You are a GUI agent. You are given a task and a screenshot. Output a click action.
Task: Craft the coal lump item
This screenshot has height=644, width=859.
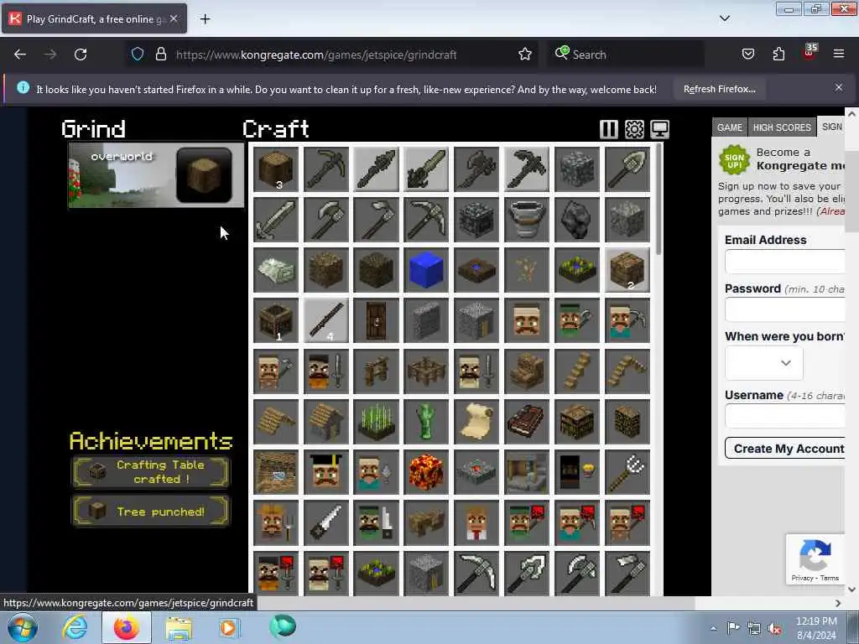(577, 220)
